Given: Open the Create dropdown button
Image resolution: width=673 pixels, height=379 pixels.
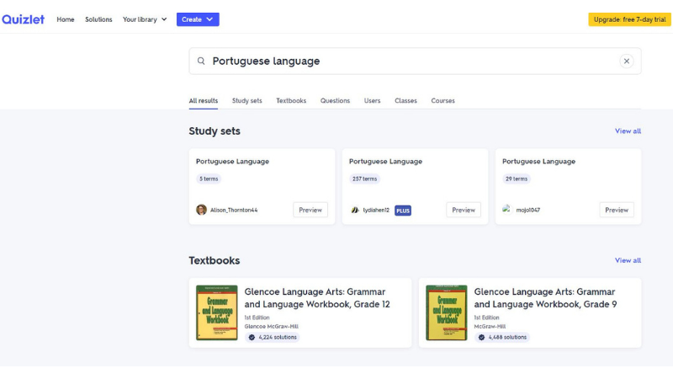Looking at the screenshot, I should tap(198, 19).
